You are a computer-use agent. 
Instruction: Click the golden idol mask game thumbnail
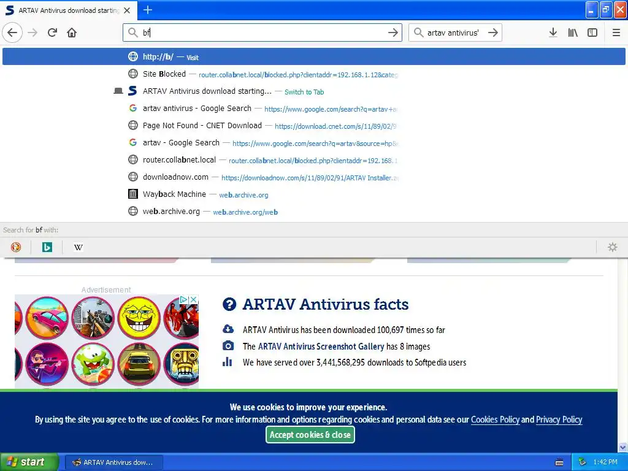pos(183,364)
